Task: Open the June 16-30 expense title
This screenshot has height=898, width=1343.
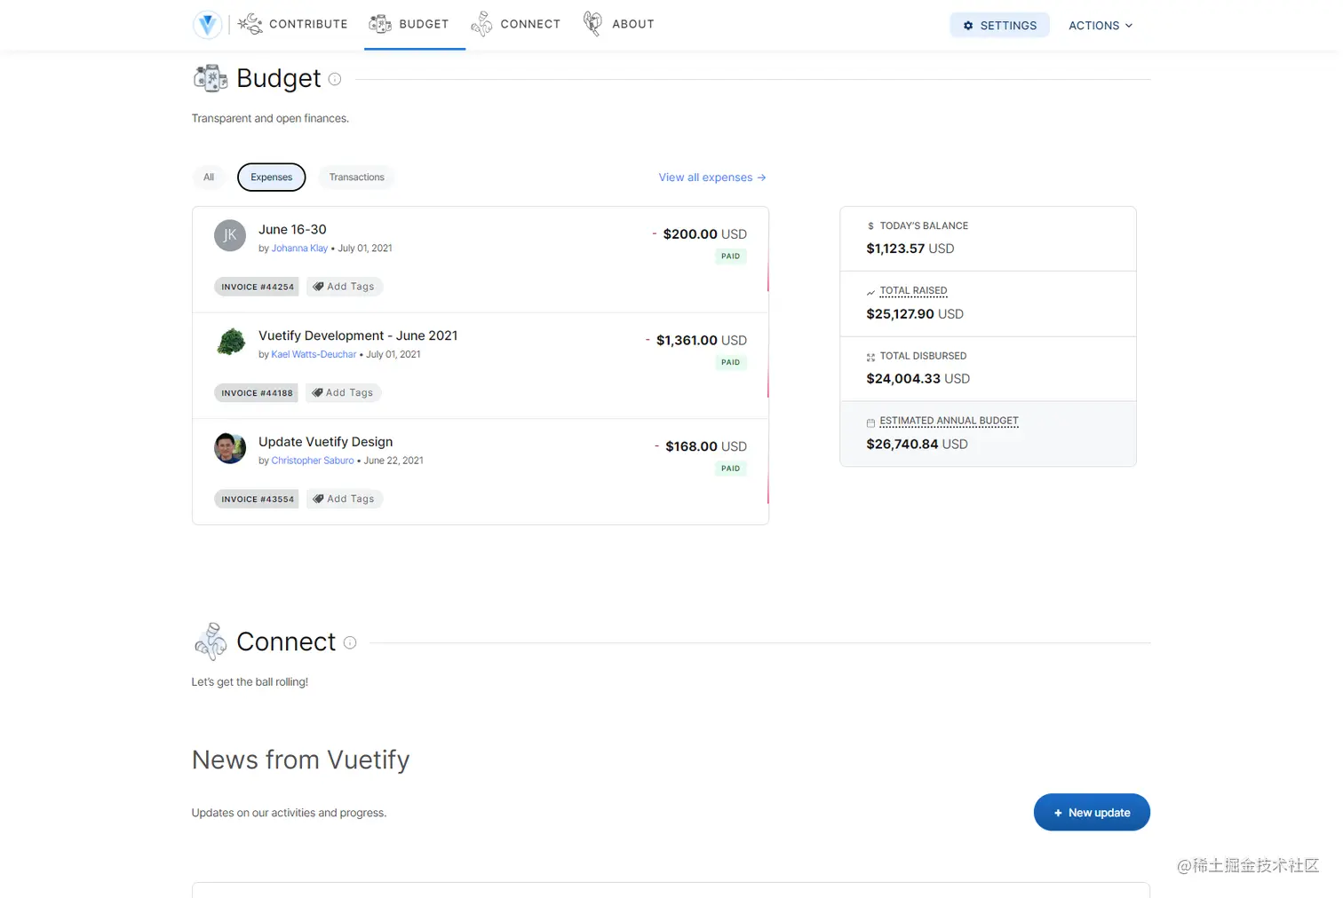Action: click(292, 230)
